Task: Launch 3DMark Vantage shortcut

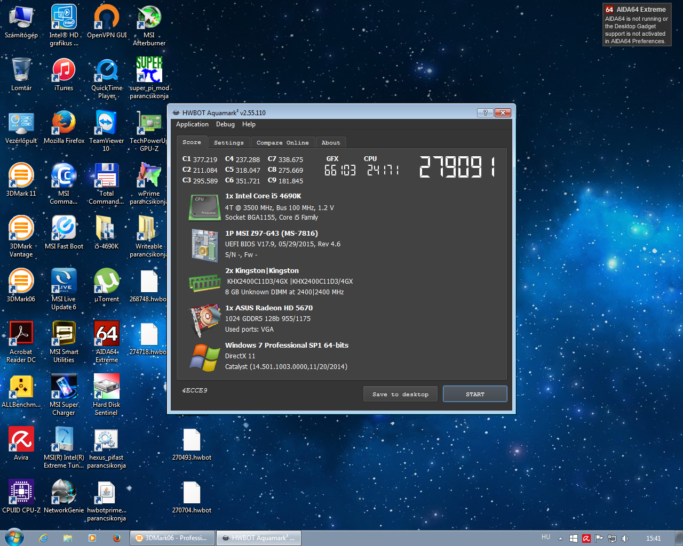Action: pos(21,237)
